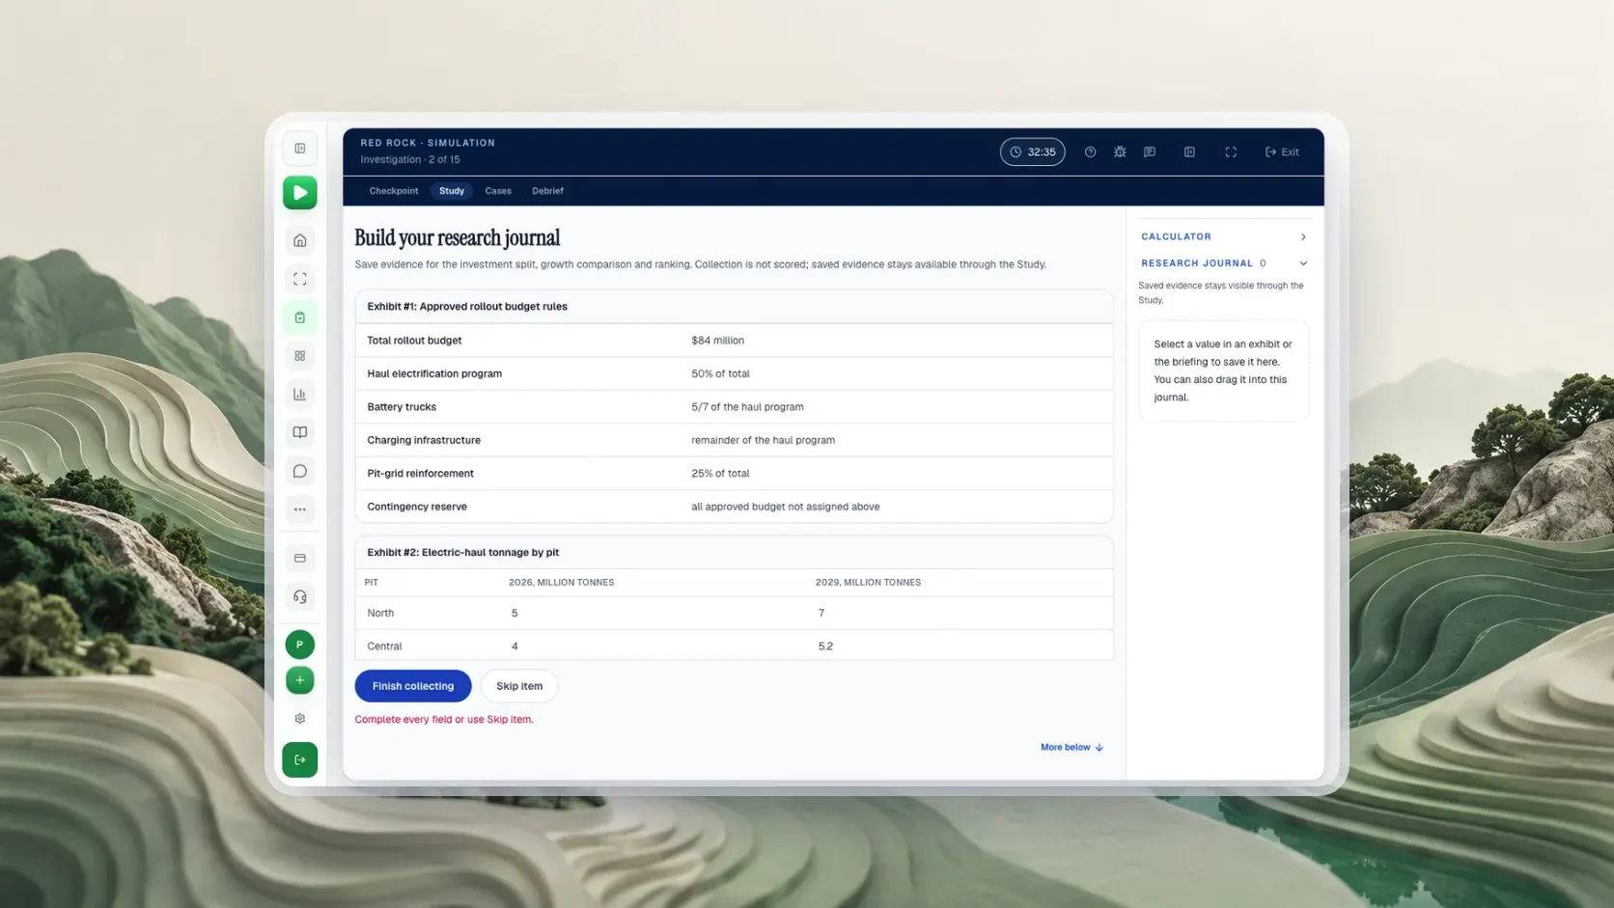Click the More below link
This screenshot has width=1614, height=908.
click(1071, 747)
